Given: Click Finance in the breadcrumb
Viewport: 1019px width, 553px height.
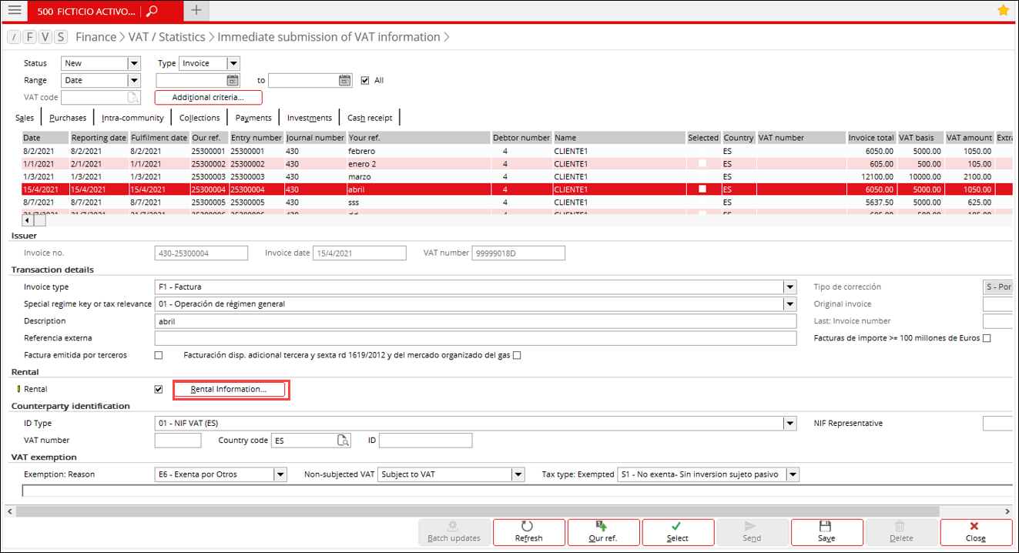Looking at the screenshot, I should (96, 37).
